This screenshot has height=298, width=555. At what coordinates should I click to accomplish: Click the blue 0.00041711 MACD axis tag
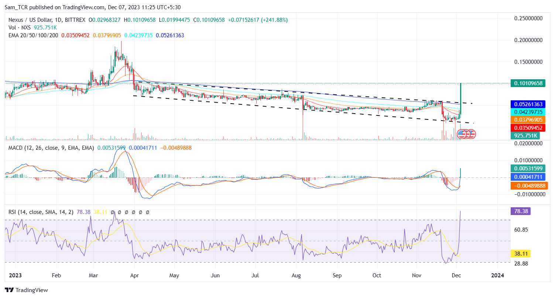528,177
